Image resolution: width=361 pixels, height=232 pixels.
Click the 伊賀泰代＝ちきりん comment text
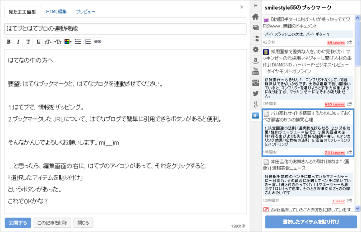(x=308, y=88)
